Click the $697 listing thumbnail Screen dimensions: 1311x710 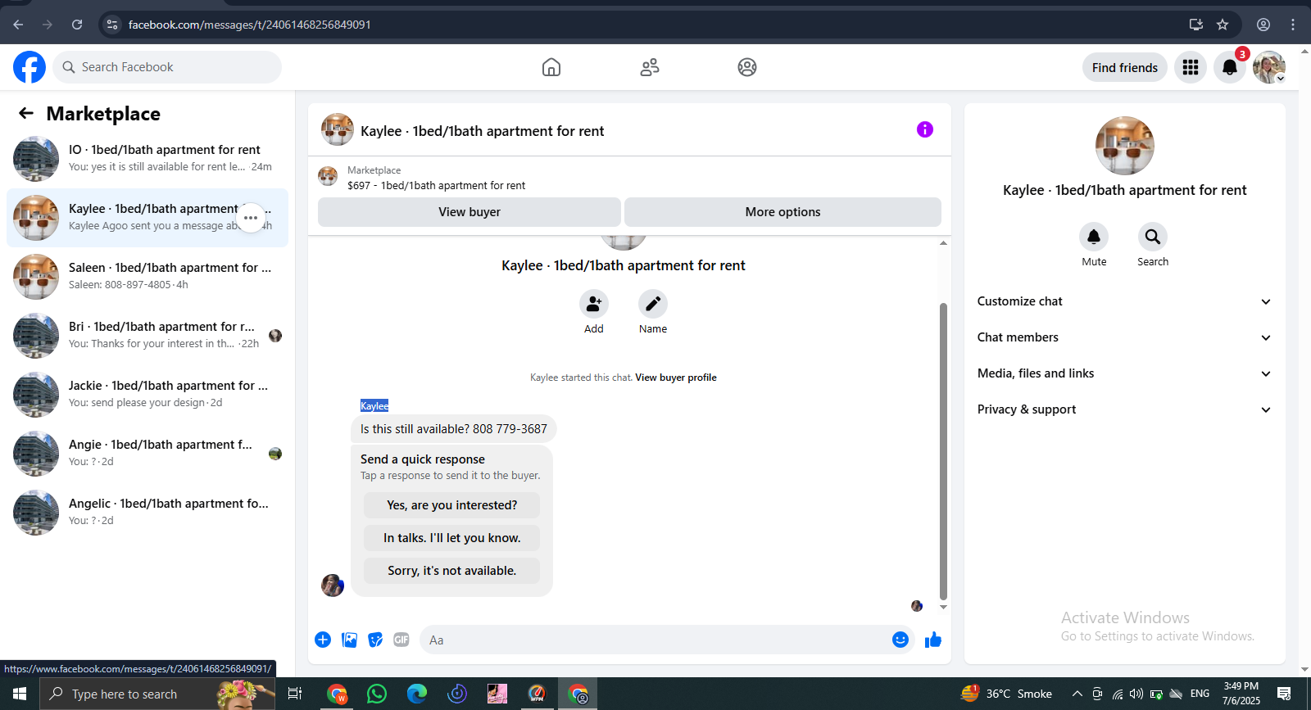(x=328, y=176)
